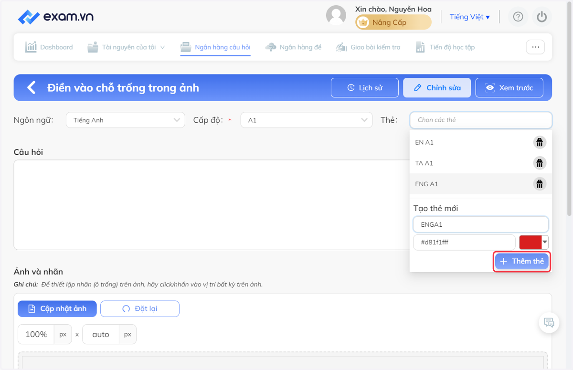
Task: Click the new tag name field ENGA1
Action: coord(481,224)
